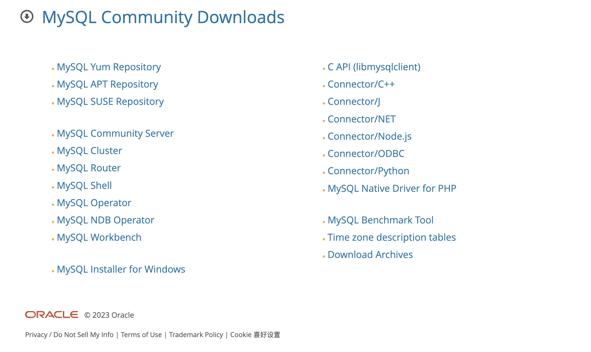
Task: Click the download arrow icon next to the title
Action: (27, 17)
